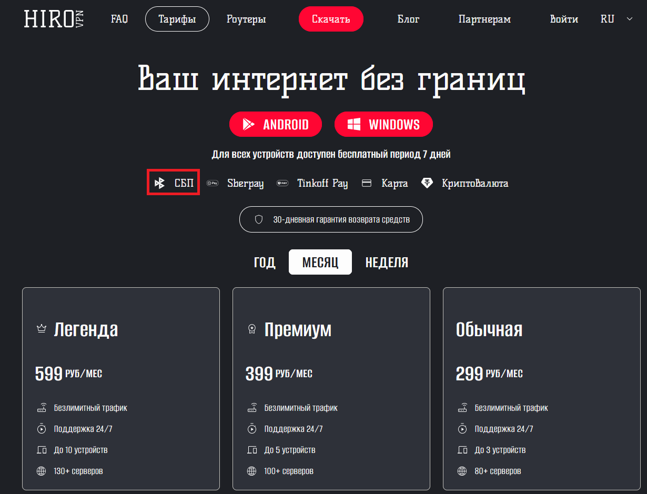
Task: Select the Премиум plan heading
Action: [298, 329]
